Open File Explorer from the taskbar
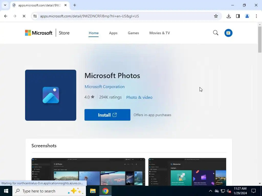 [93, 191]
